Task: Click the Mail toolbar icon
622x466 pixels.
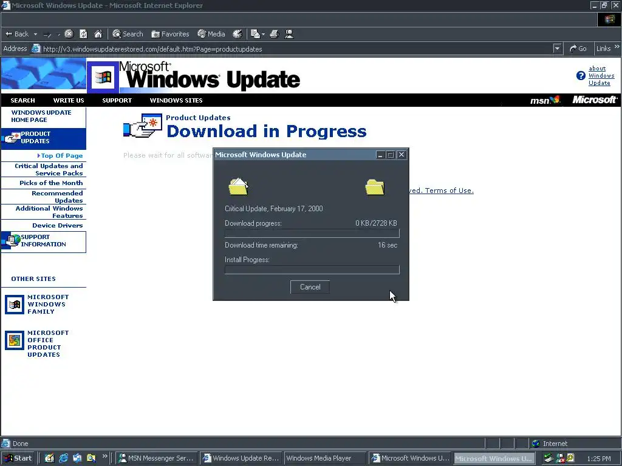Action: click(256, 34)
